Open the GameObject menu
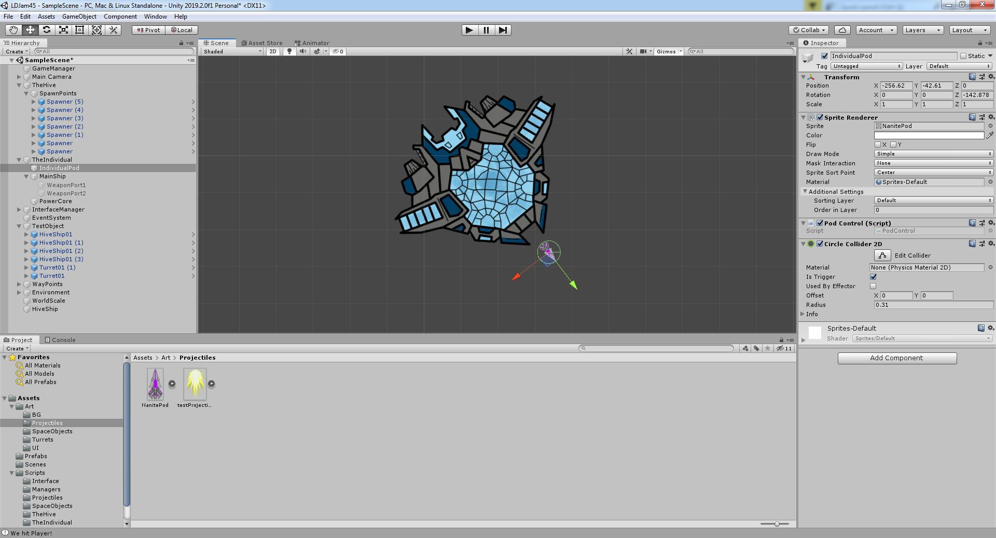Screen dimensions: 996x538 click(x=79, y=17)
